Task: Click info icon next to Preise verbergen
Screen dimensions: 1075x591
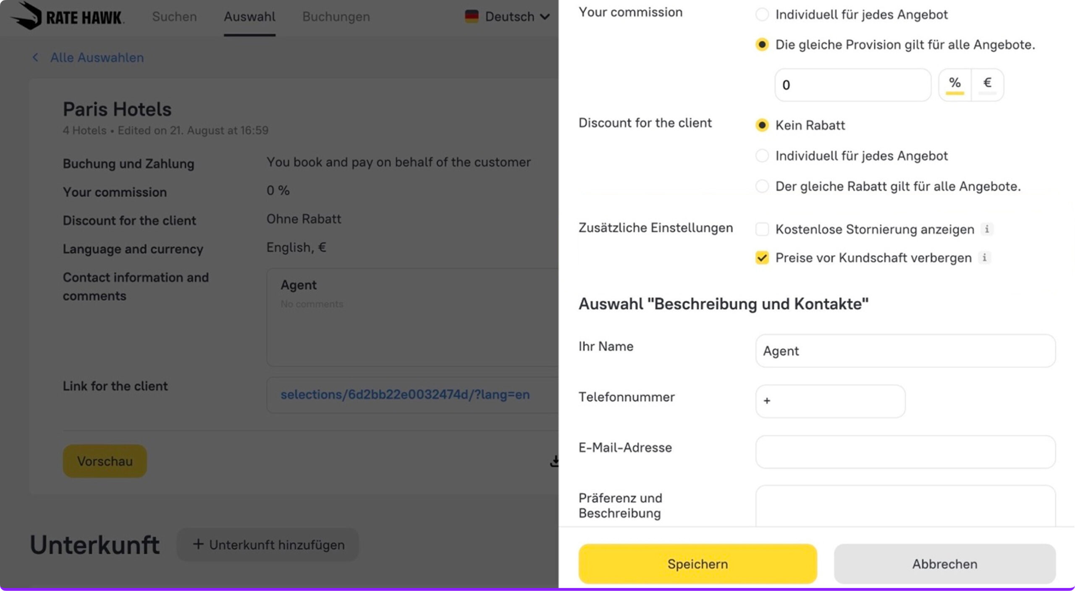Action: [984, 257]
